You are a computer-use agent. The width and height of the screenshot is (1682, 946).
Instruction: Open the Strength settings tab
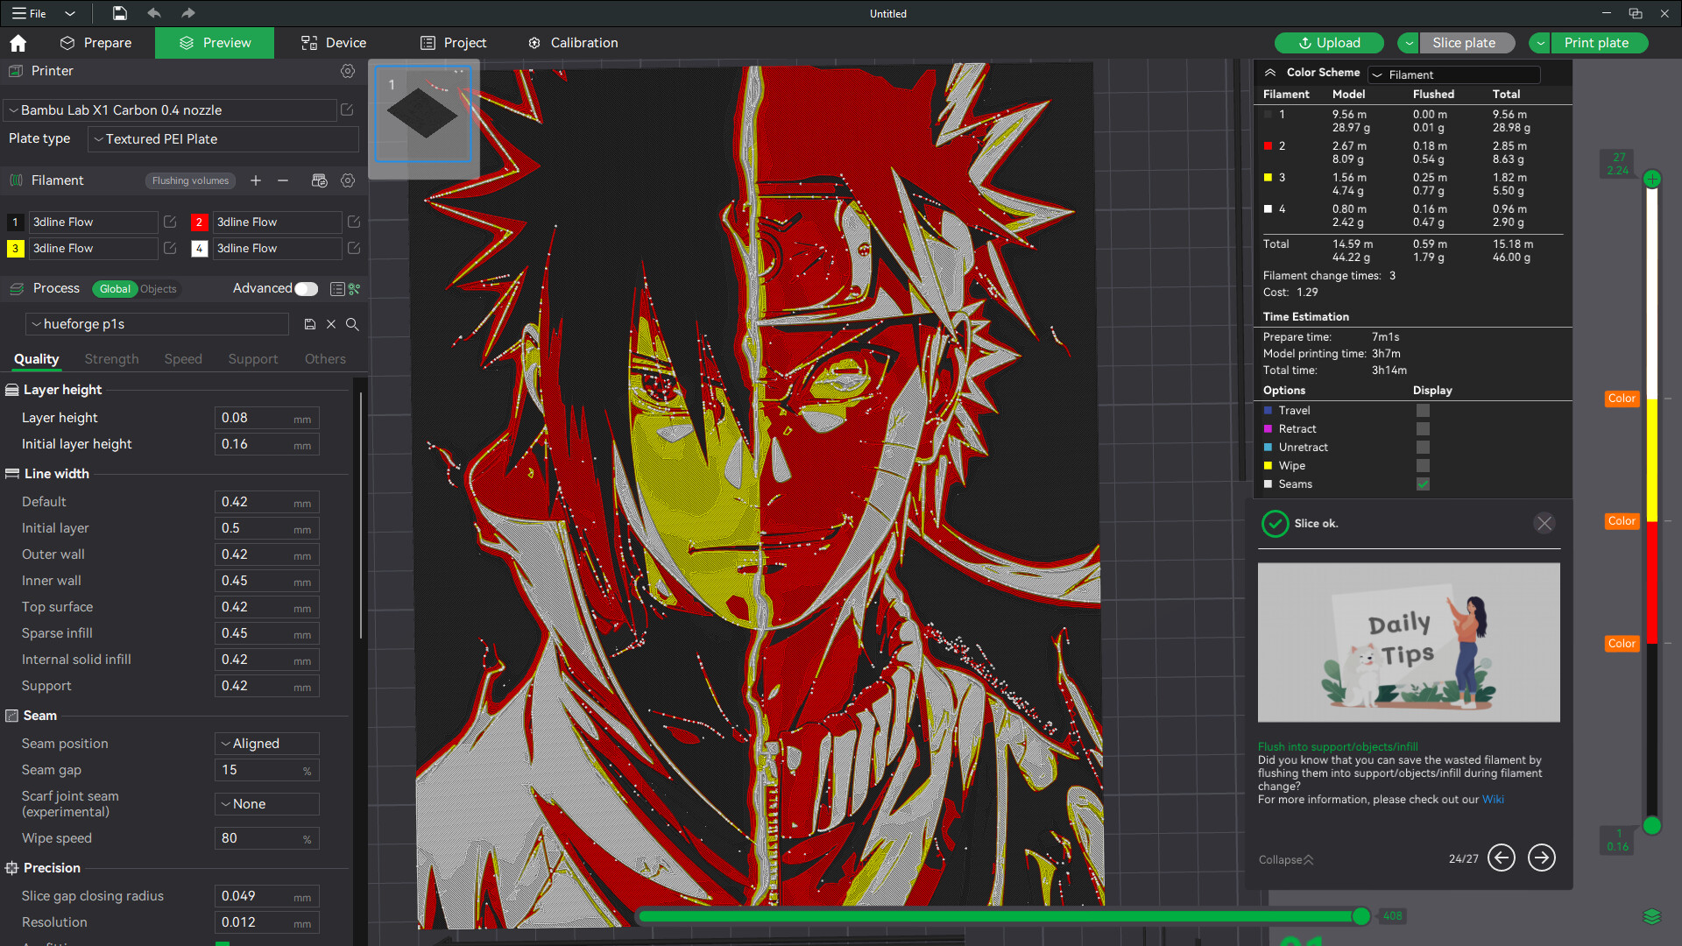point(111,359)
